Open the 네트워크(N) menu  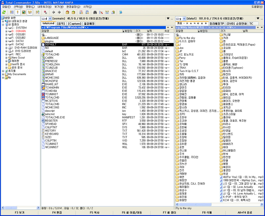pos(45,6)
